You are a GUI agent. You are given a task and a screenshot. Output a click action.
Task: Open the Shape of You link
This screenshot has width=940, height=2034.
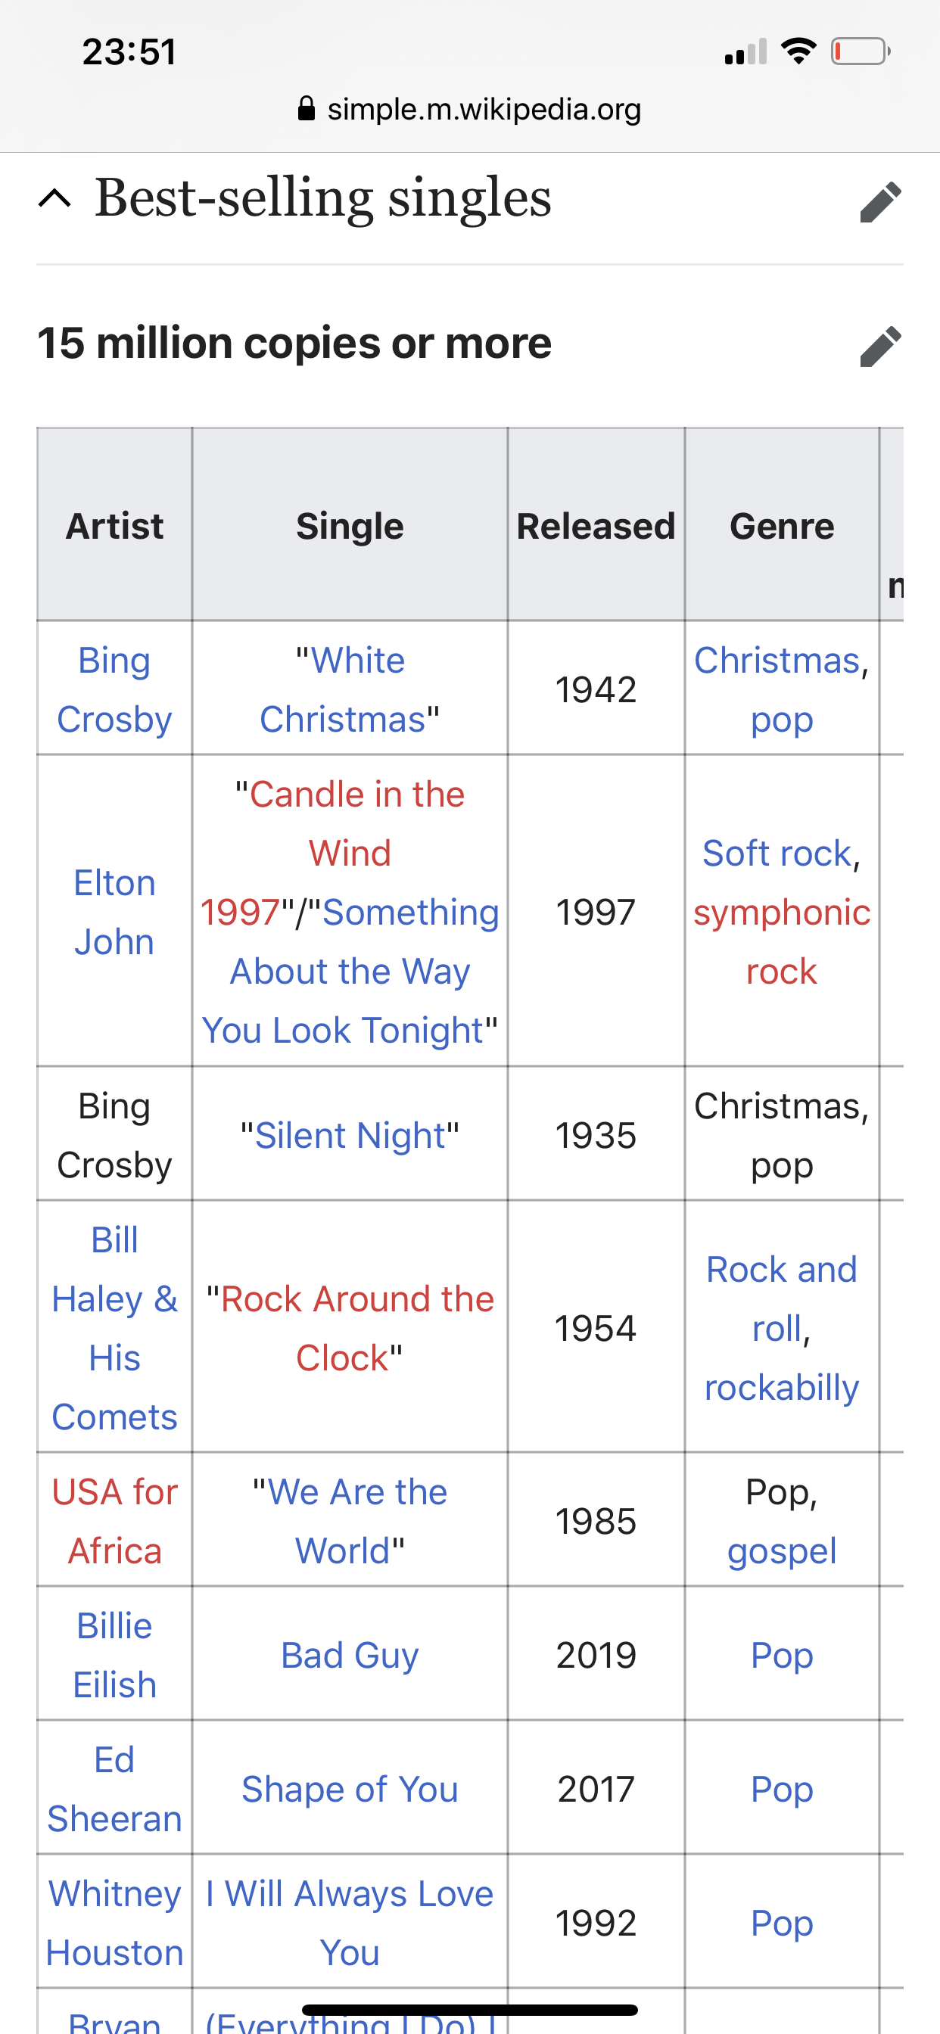point(350,1788)
